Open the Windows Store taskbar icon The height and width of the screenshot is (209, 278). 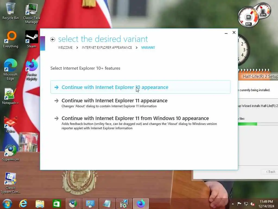point(56,204)
